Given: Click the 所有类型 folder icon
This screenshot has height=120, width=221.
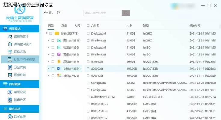Looking at the screenshot, I should 57,33.
